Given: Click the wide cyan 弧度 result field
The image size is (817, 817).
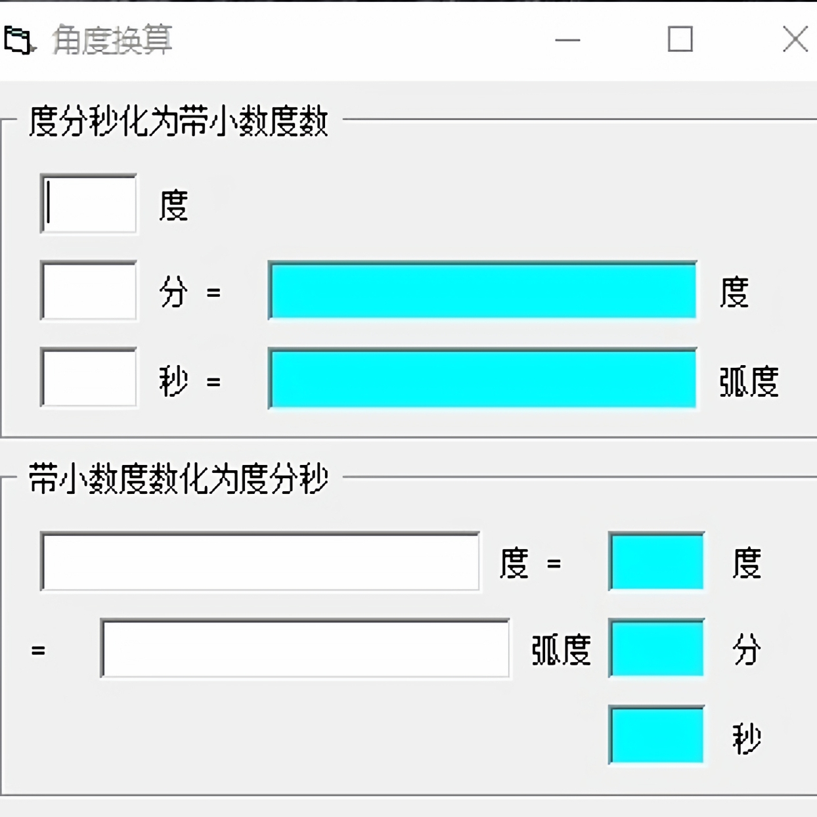Looking at the screenshot, I should tap(483, 379).
